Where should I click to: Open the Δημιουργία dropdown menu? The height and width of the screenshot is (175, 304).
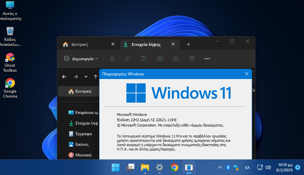pyautogui.click(x=81, y=58)
